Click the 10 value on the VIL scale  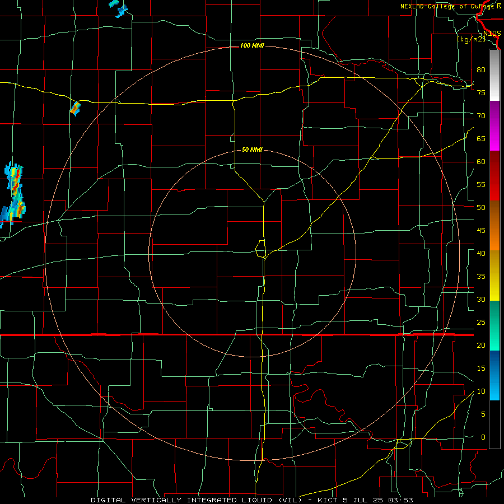481,391
